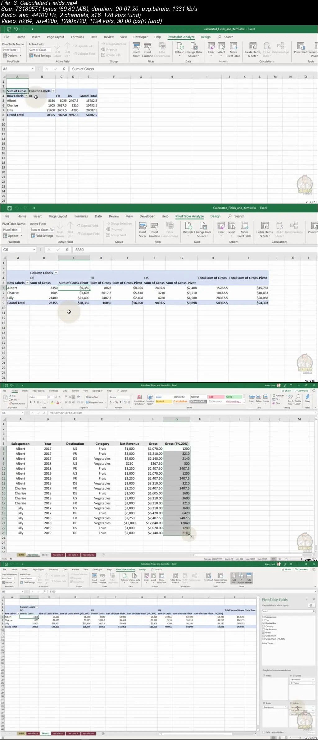
Task: Click Select in the second frame ribbon
Action: [x=232, y=229]
